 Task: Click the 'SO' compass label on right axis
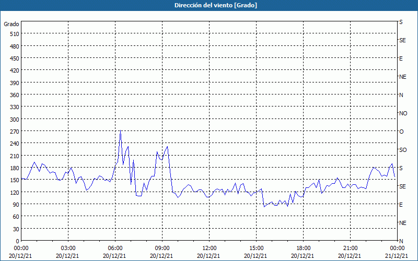[403, 150]
